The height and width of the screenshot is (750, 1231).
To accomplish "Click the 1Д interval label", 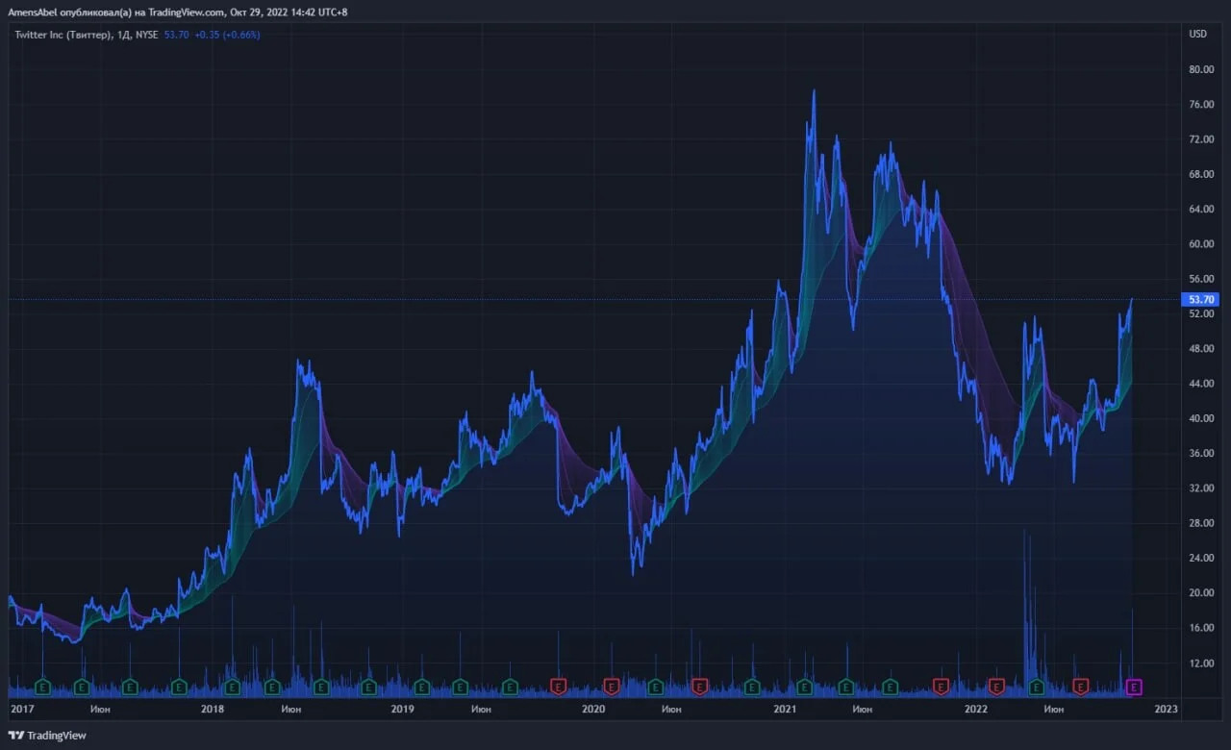I will pyautogui.click(x=123, y=35).
